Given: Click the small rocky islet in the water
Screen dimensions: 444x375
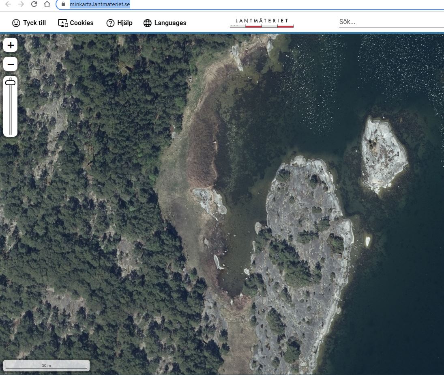Looking at the screenshot, I should pyautogui.click(x=382, y=154).
